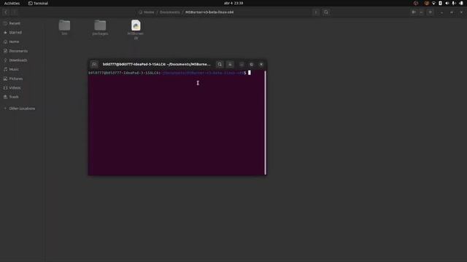Open the Terminal app menu in top bar
Screen dimensions: 467x262
coord(38,3)
